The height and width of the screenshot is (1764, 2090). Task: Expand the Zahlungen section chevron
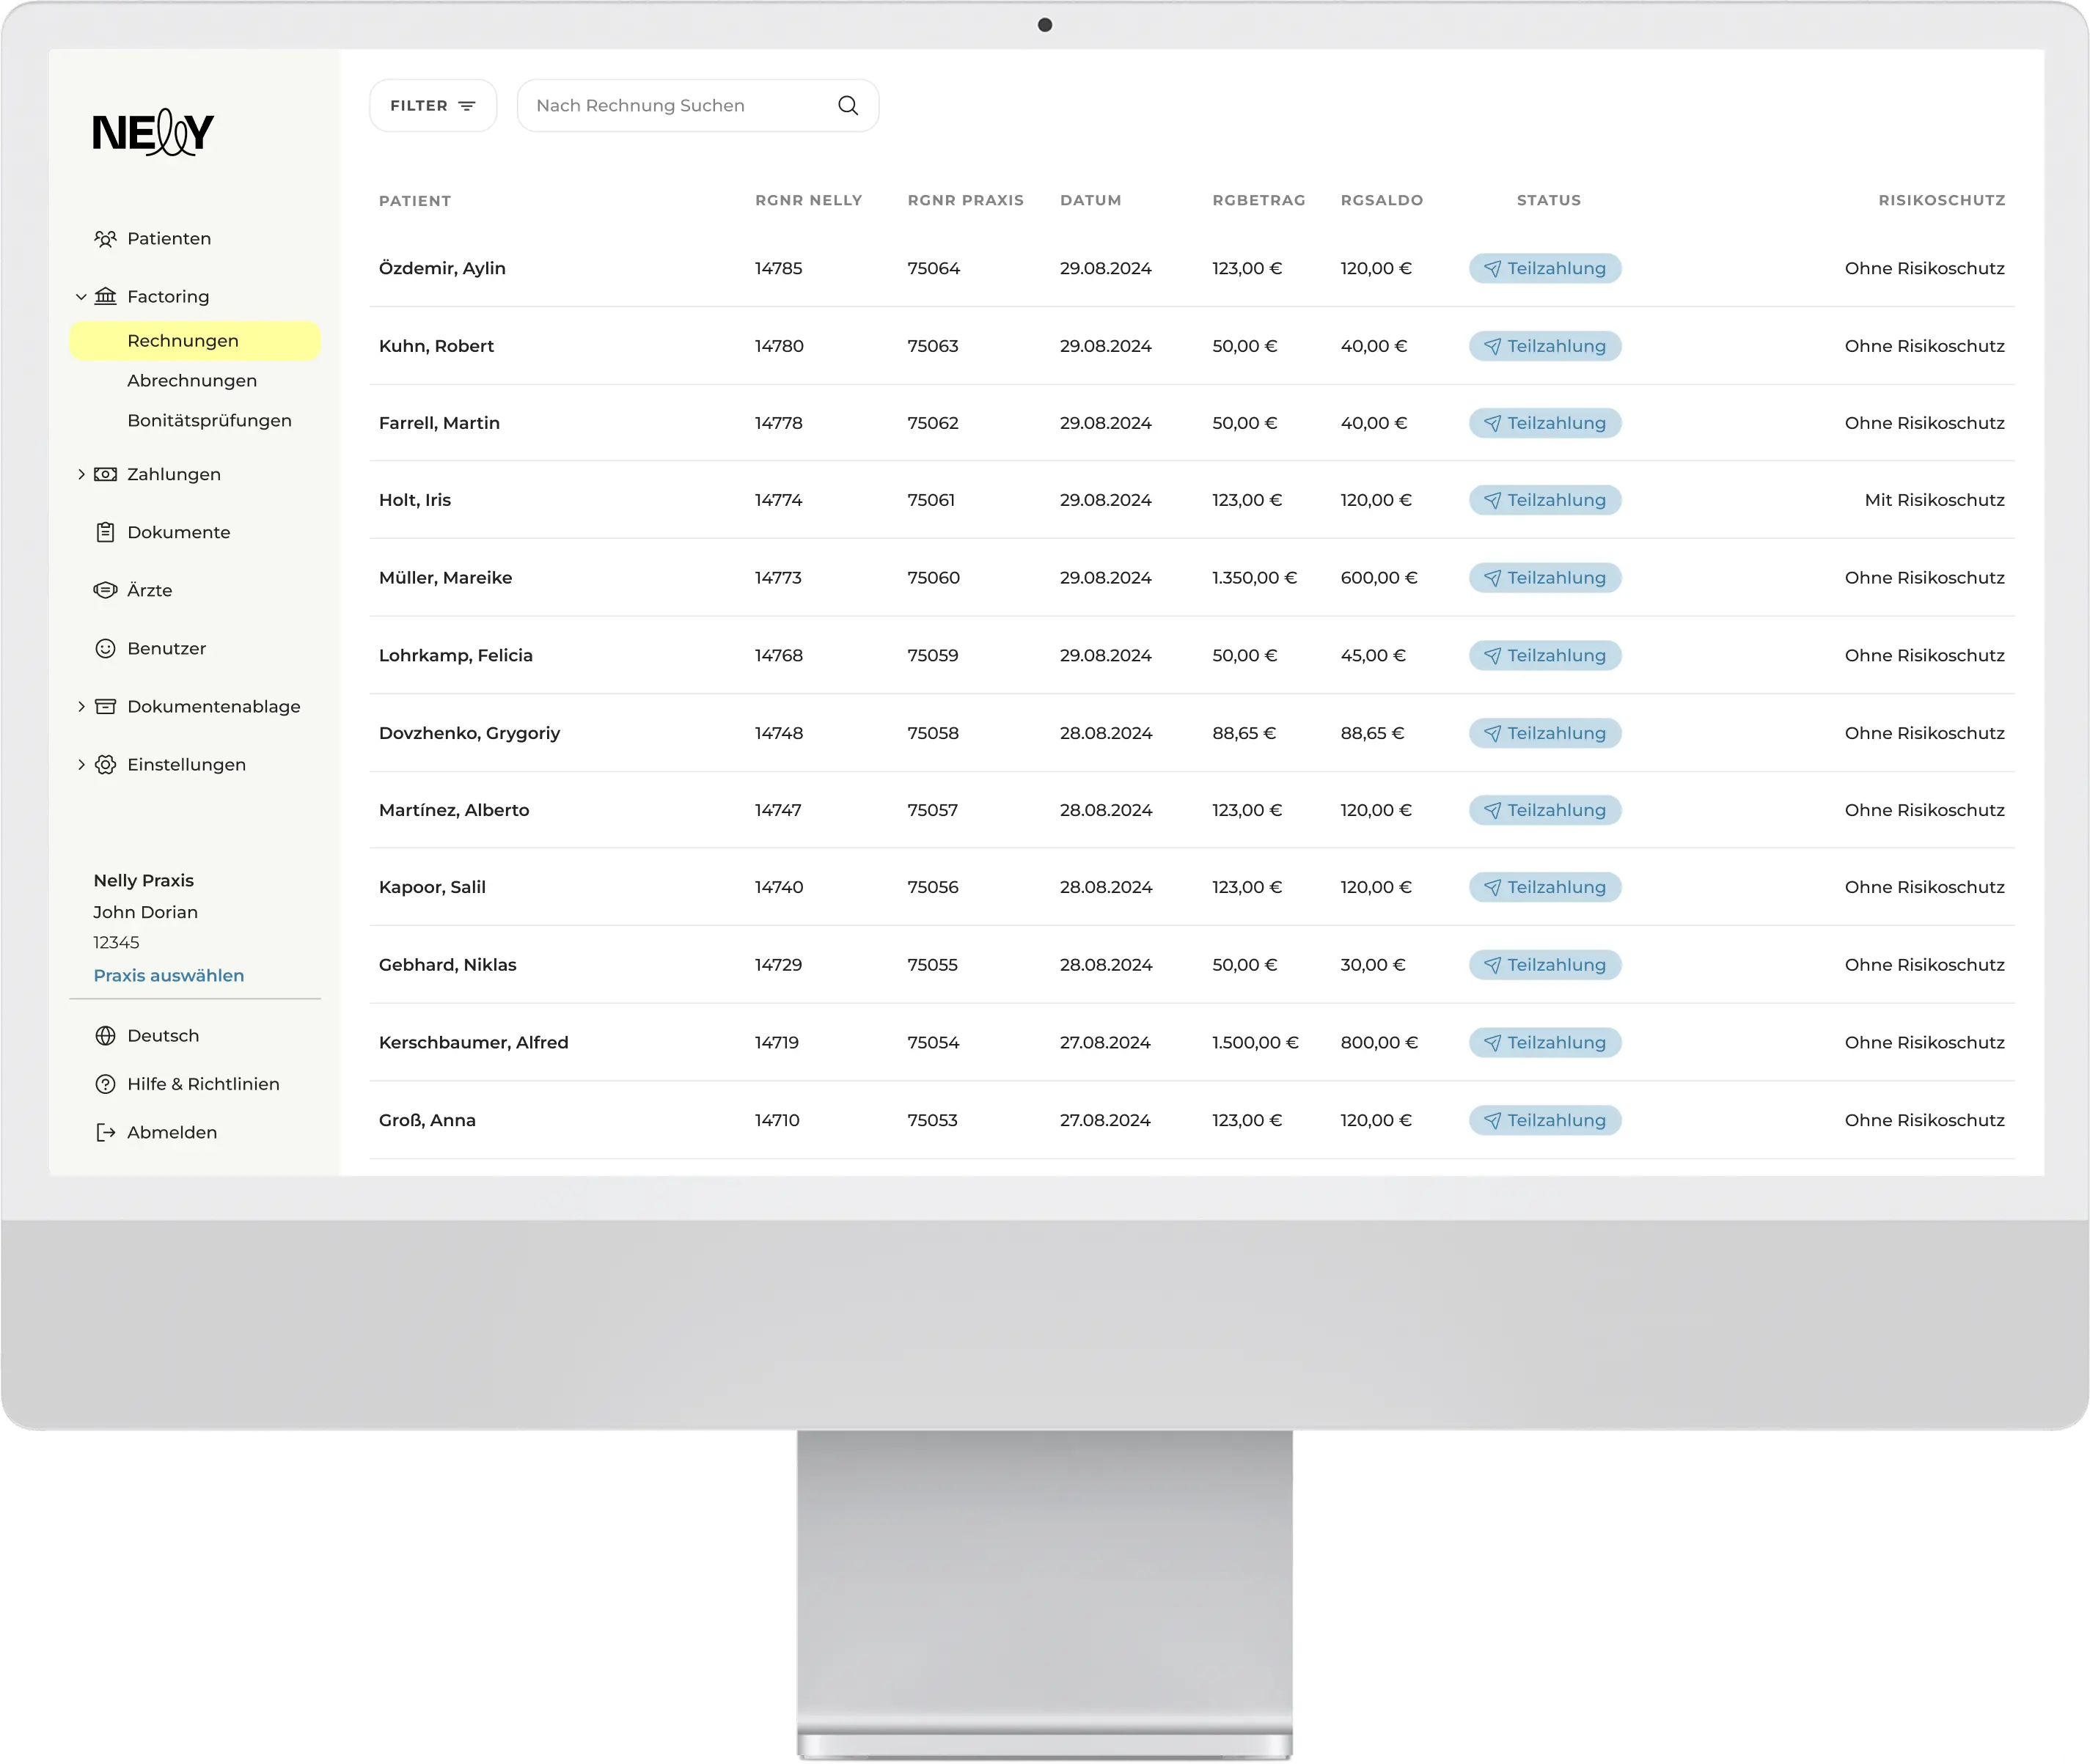pyautogui.click(x=81, y=475)
